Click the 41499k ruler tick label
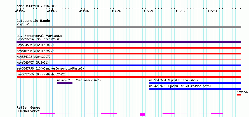 [x=116, y=11]
